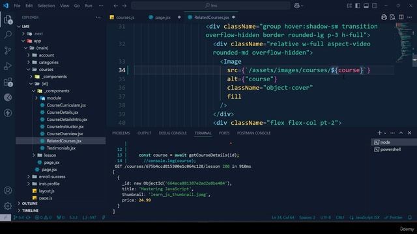
Task: Click the command center search box
Action: click(211, 6)
